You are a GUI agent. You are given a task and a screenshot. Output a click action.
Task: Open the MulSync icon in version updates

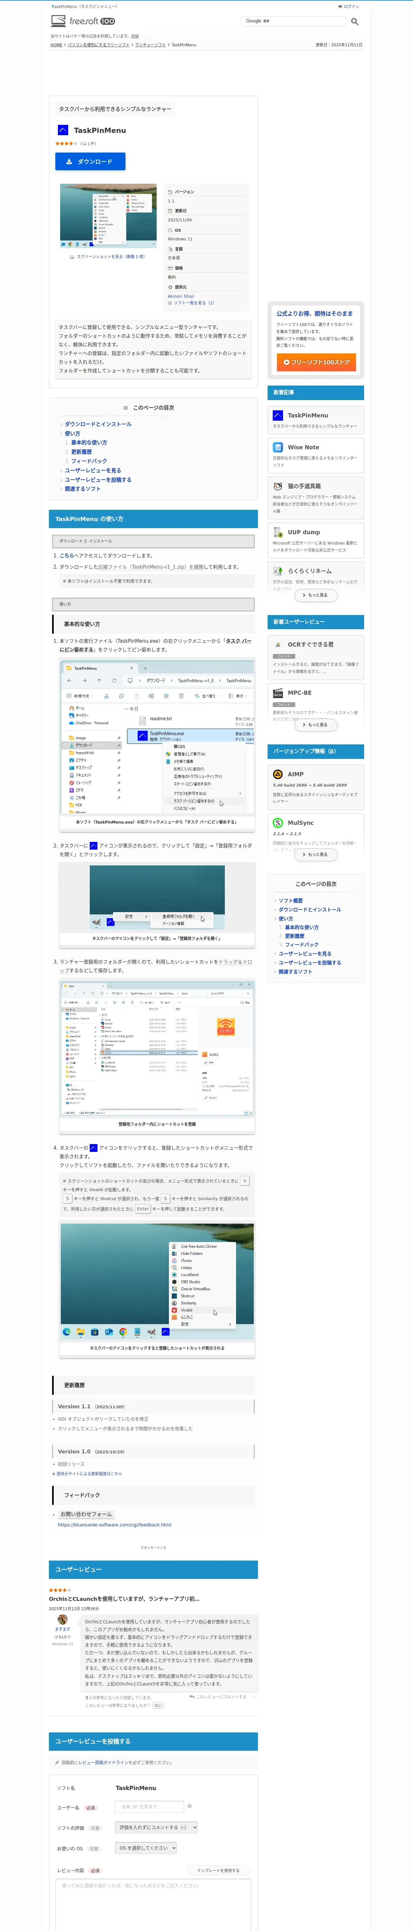point(278,822)
